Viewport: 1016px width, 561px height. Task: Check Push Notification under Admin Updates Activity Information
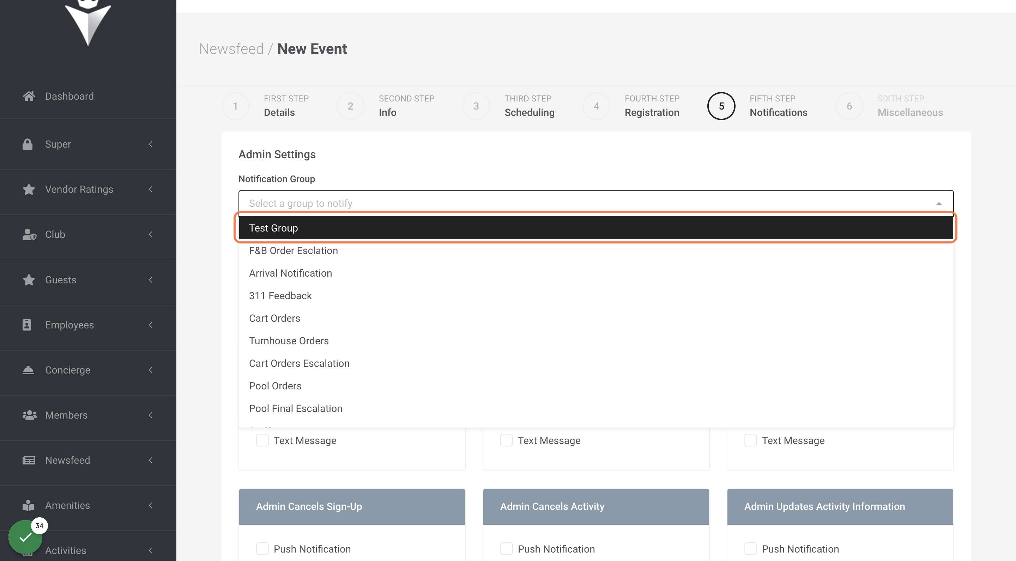click(x=751, y=549)
